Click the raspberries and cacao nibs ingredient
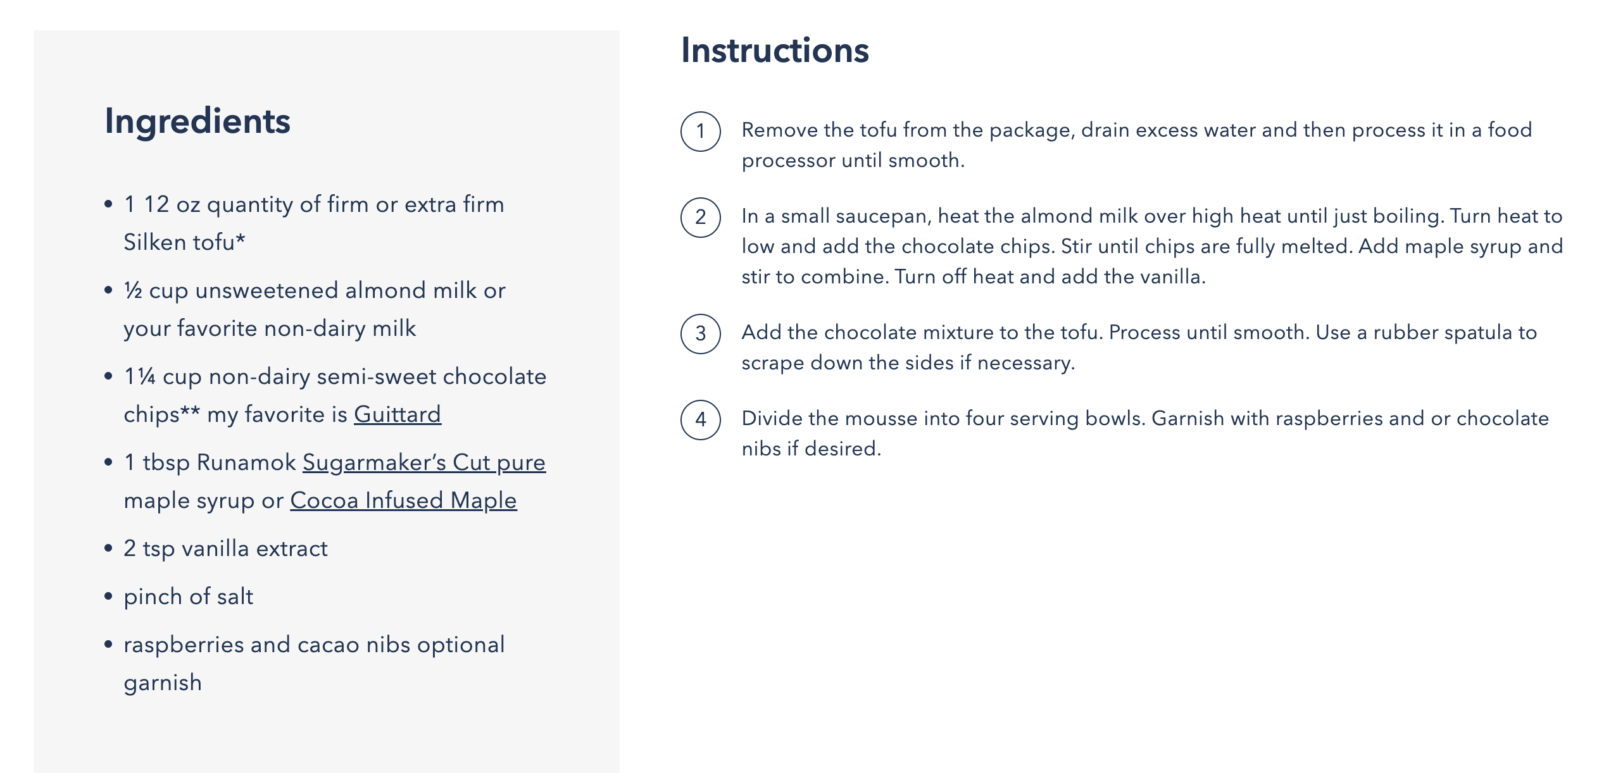The height and width of the screenshot is (773, 1623). pos(314,645)
